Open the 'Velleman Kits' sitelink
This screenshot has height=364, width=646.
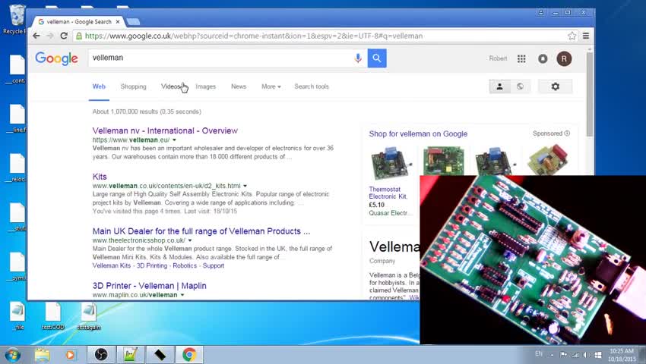112,265
